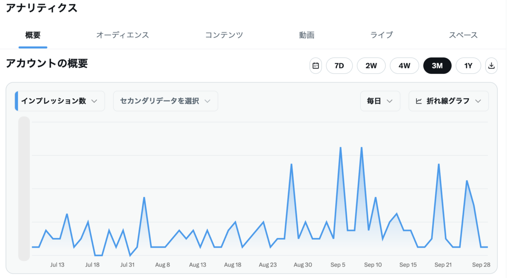The image size is (510, 278).
Task: Open the 動画 tab
Action: [306, 35]
